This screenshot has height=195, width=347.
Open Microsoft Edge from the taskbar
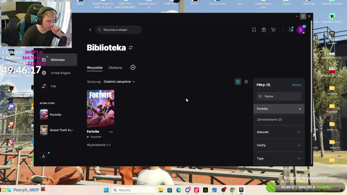tap(179, 190)
